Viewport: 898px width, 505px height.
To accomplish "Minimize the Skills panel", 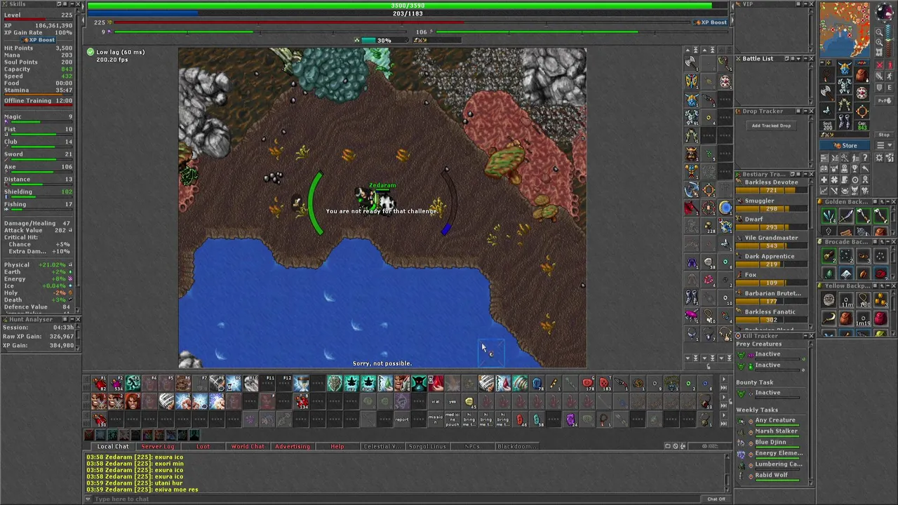I will [72, 4].
